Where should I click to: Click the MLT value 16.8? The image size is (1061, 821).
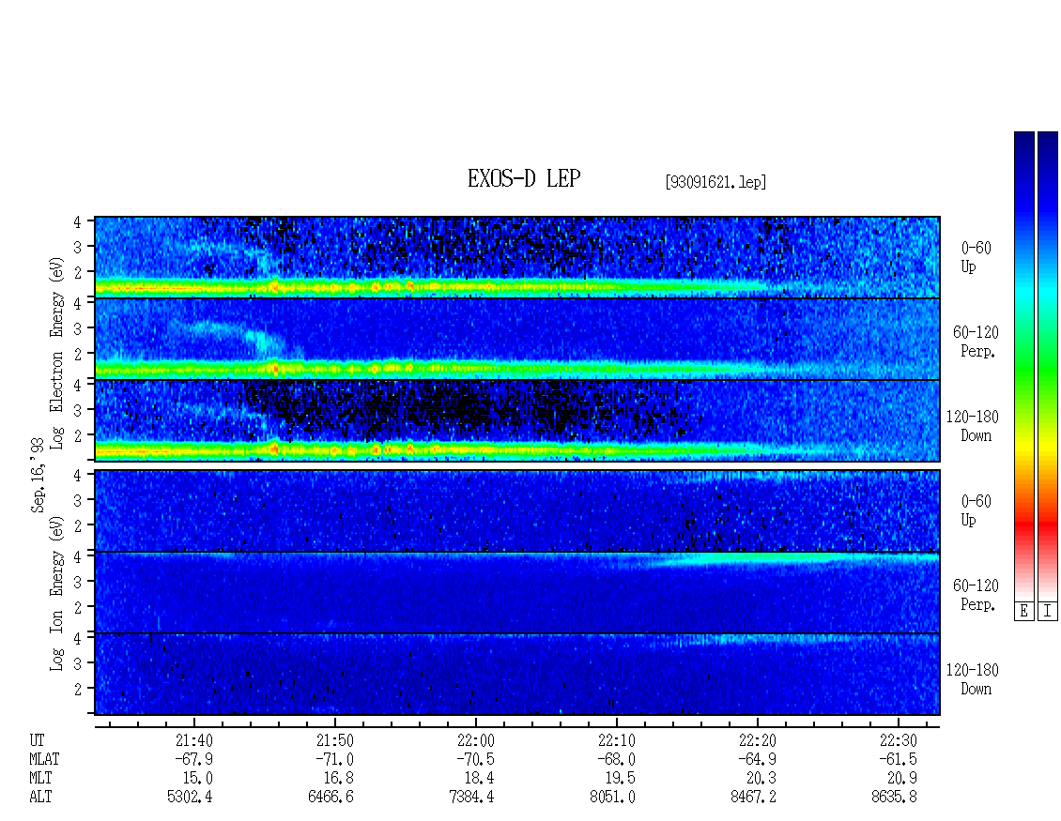[338, 779]
